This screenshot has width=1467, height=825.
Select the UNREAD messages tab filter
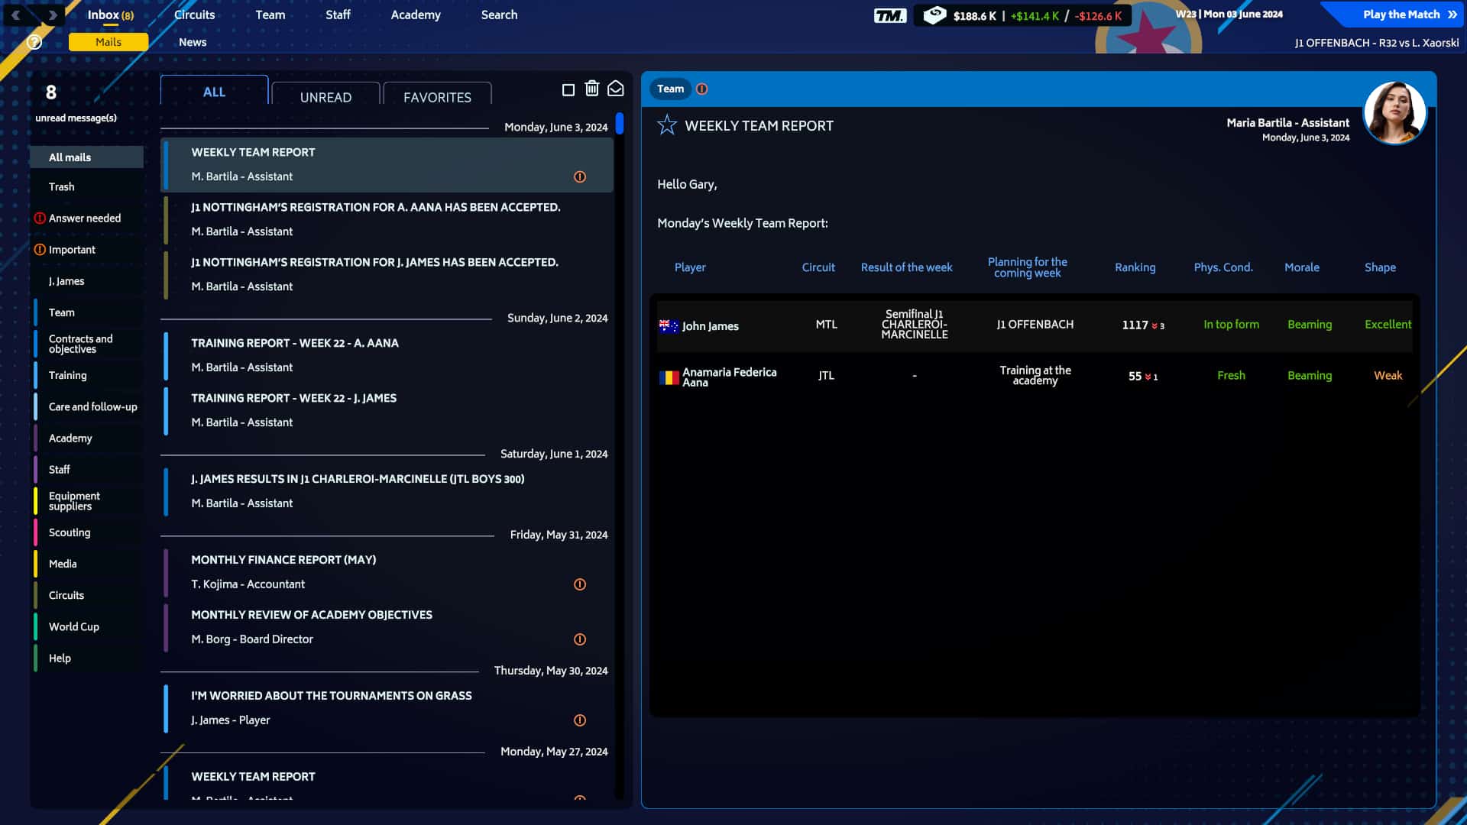click(x=325, y=97)
